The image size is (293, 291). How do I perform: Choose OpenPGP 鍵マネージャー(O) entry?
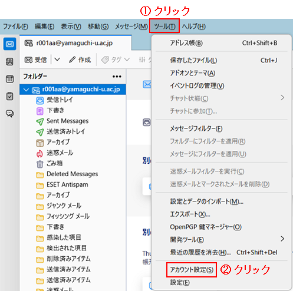point(221,227)
